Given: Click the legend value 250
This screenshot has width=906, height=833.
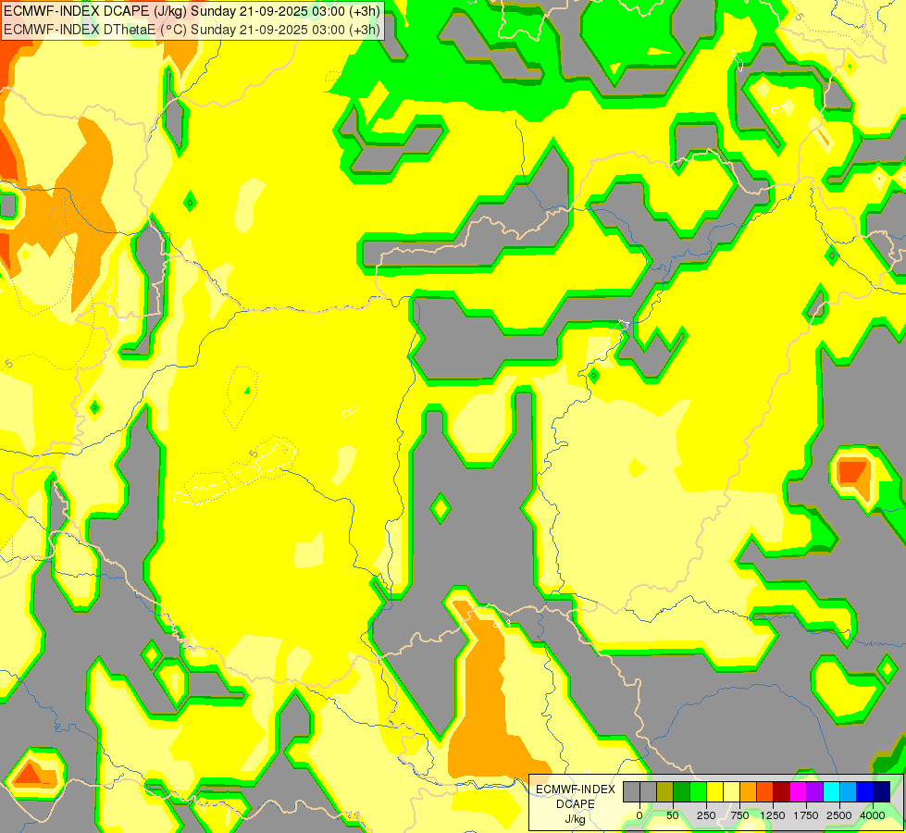Looking at the screenshot, I should click(706, 815).
